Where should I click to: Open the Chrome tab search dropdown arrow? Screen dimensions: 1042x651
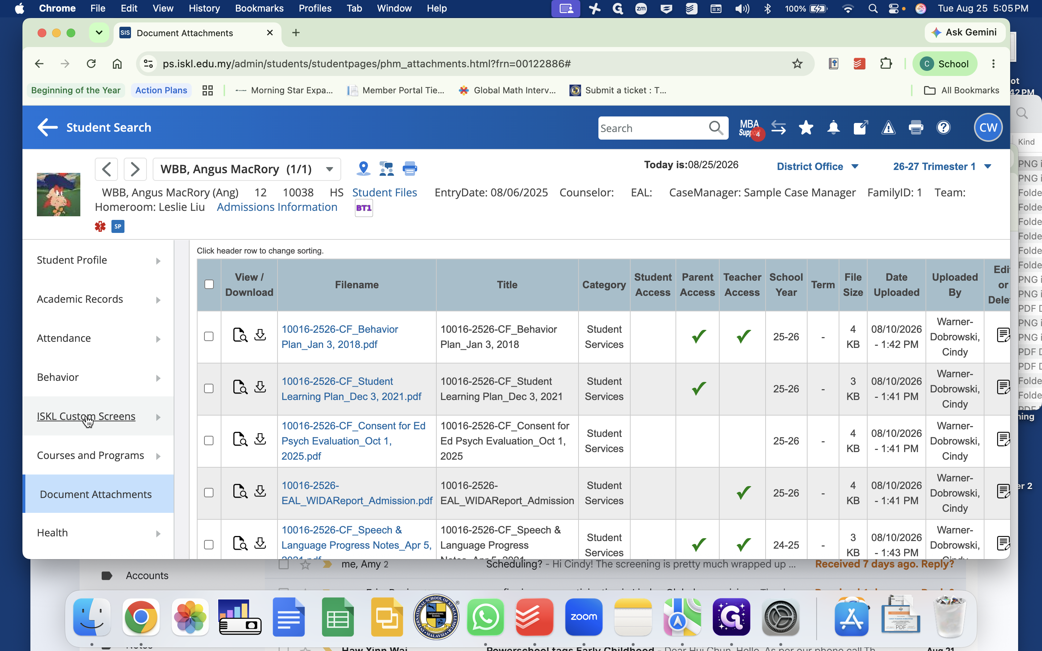click(x=99, y=33)
